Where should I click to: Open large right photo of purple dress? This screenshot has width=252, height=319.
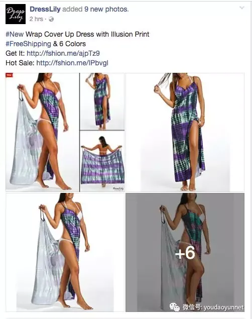coord(185,132)
